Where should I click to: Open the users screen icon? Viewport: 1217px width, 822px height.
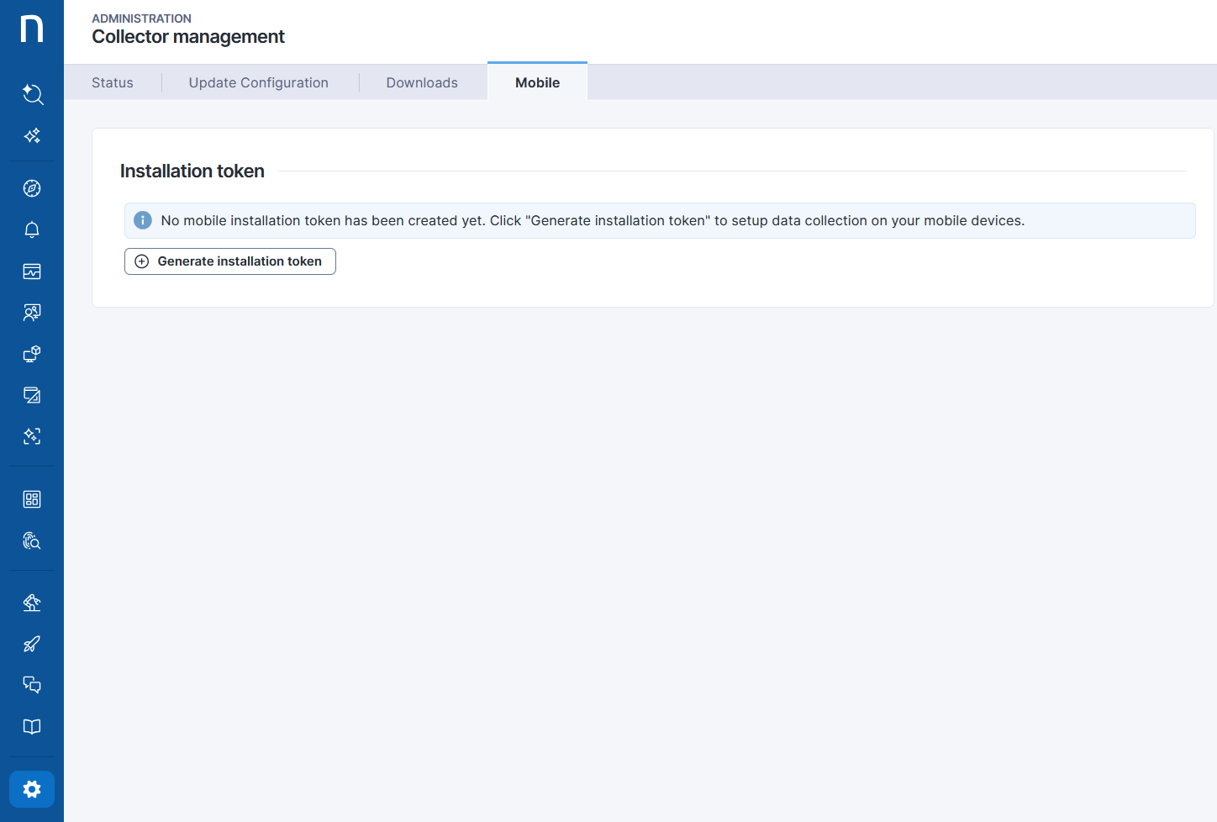pos(32,313)
